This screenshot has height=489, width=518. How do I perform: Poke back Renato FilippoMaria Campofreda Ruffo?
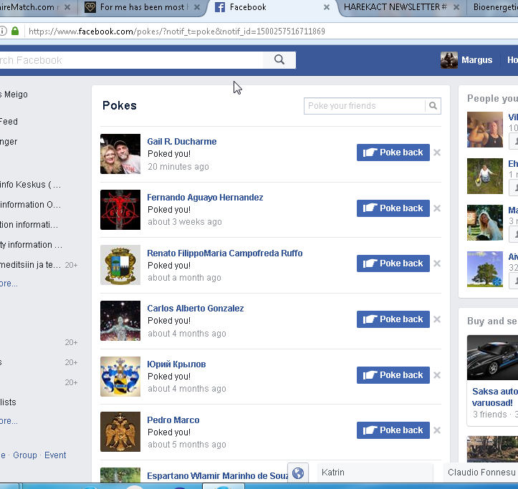393,263
